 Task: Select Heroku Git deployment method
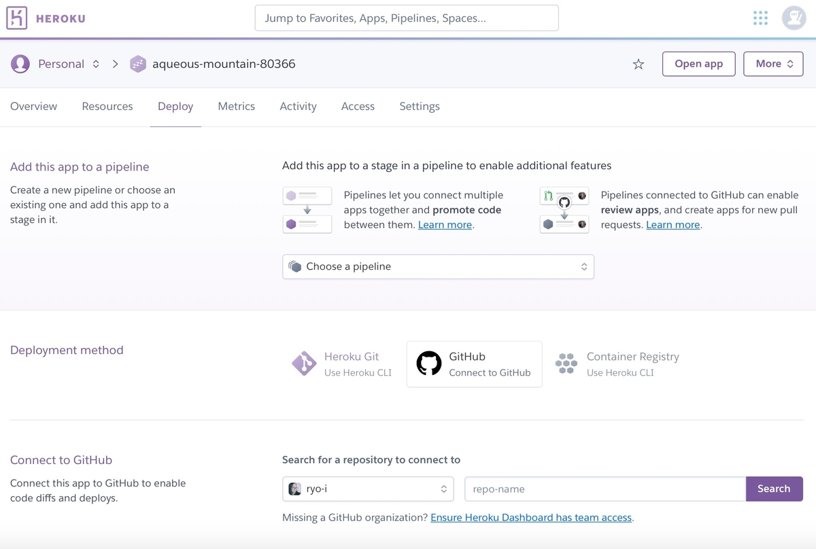click(343, 364)
